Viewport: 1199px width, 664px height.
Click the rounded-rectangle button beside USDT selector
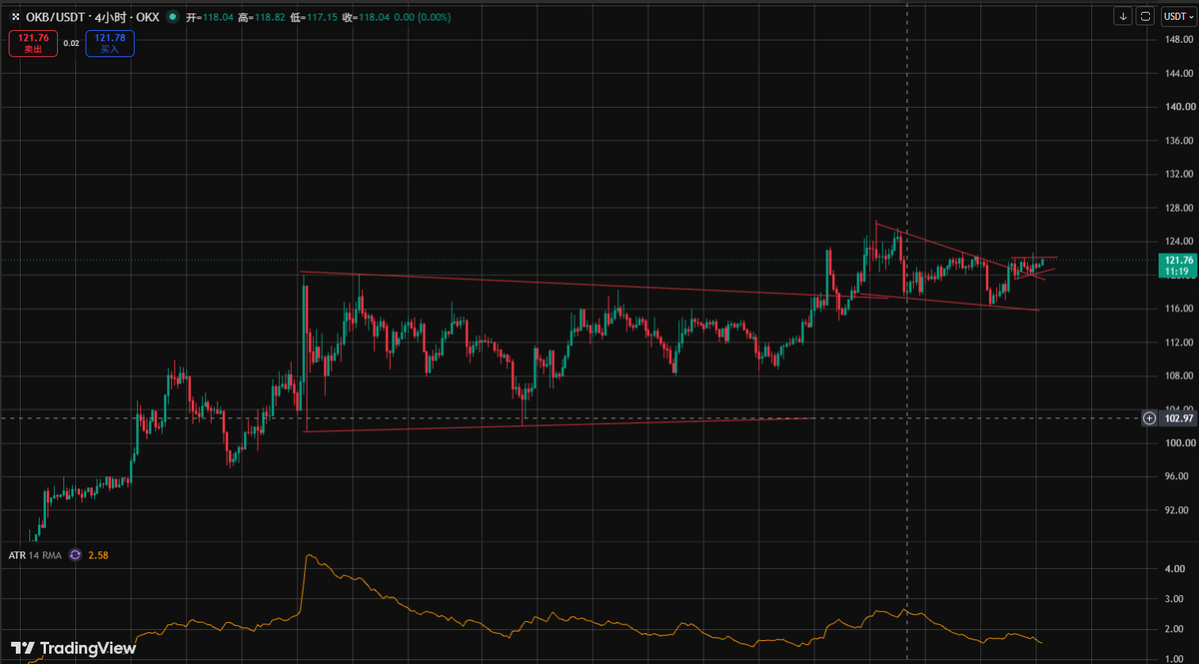(x=1145, y=16)
